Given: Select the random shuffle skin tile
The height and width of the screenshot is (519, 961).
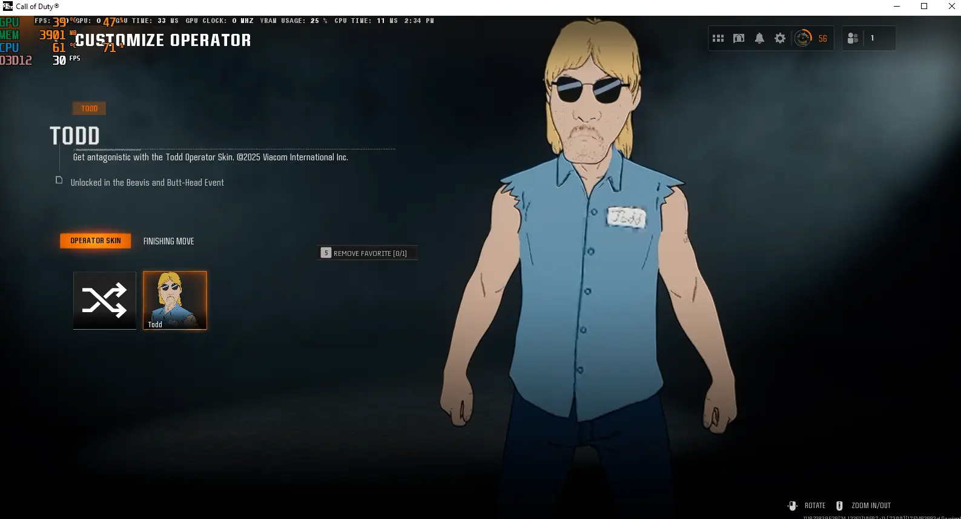Looking at the screenshot, I should tap(105, 300).
